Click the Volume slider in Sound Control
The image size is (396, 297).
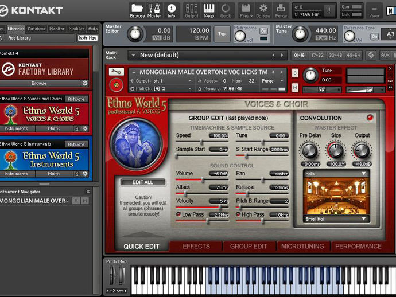coord(201,179)
